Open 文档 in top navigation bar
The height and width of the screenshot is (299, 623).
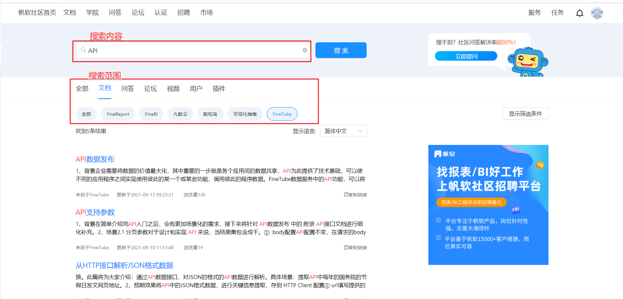coord(70,12)
